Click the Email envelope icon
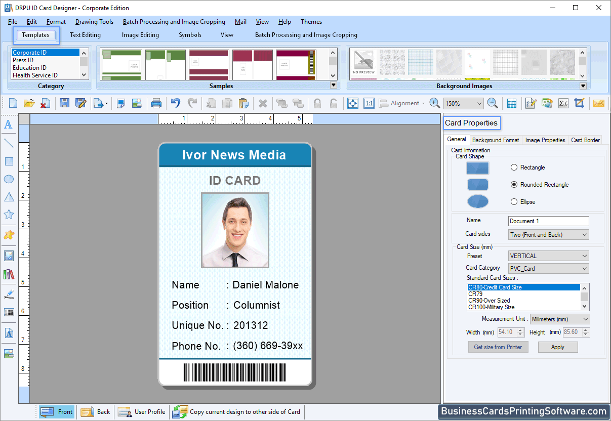The width and height of the screenshot is (611, 421). (599, 103)
